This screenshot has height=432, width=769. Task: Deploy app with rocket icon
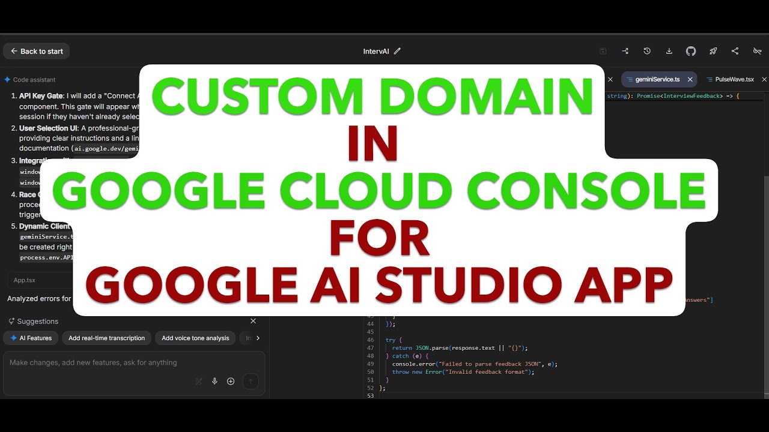pos(713,52)
